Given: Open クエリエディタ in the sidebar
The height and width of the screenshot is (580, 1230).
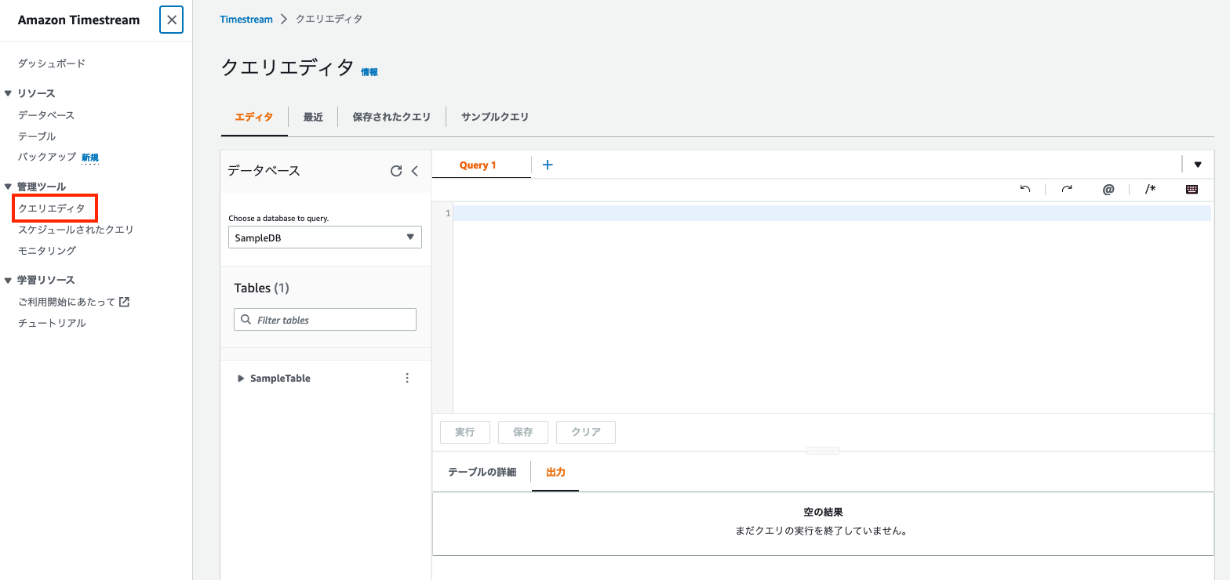Looking at the screenshot, I should 52,208.
